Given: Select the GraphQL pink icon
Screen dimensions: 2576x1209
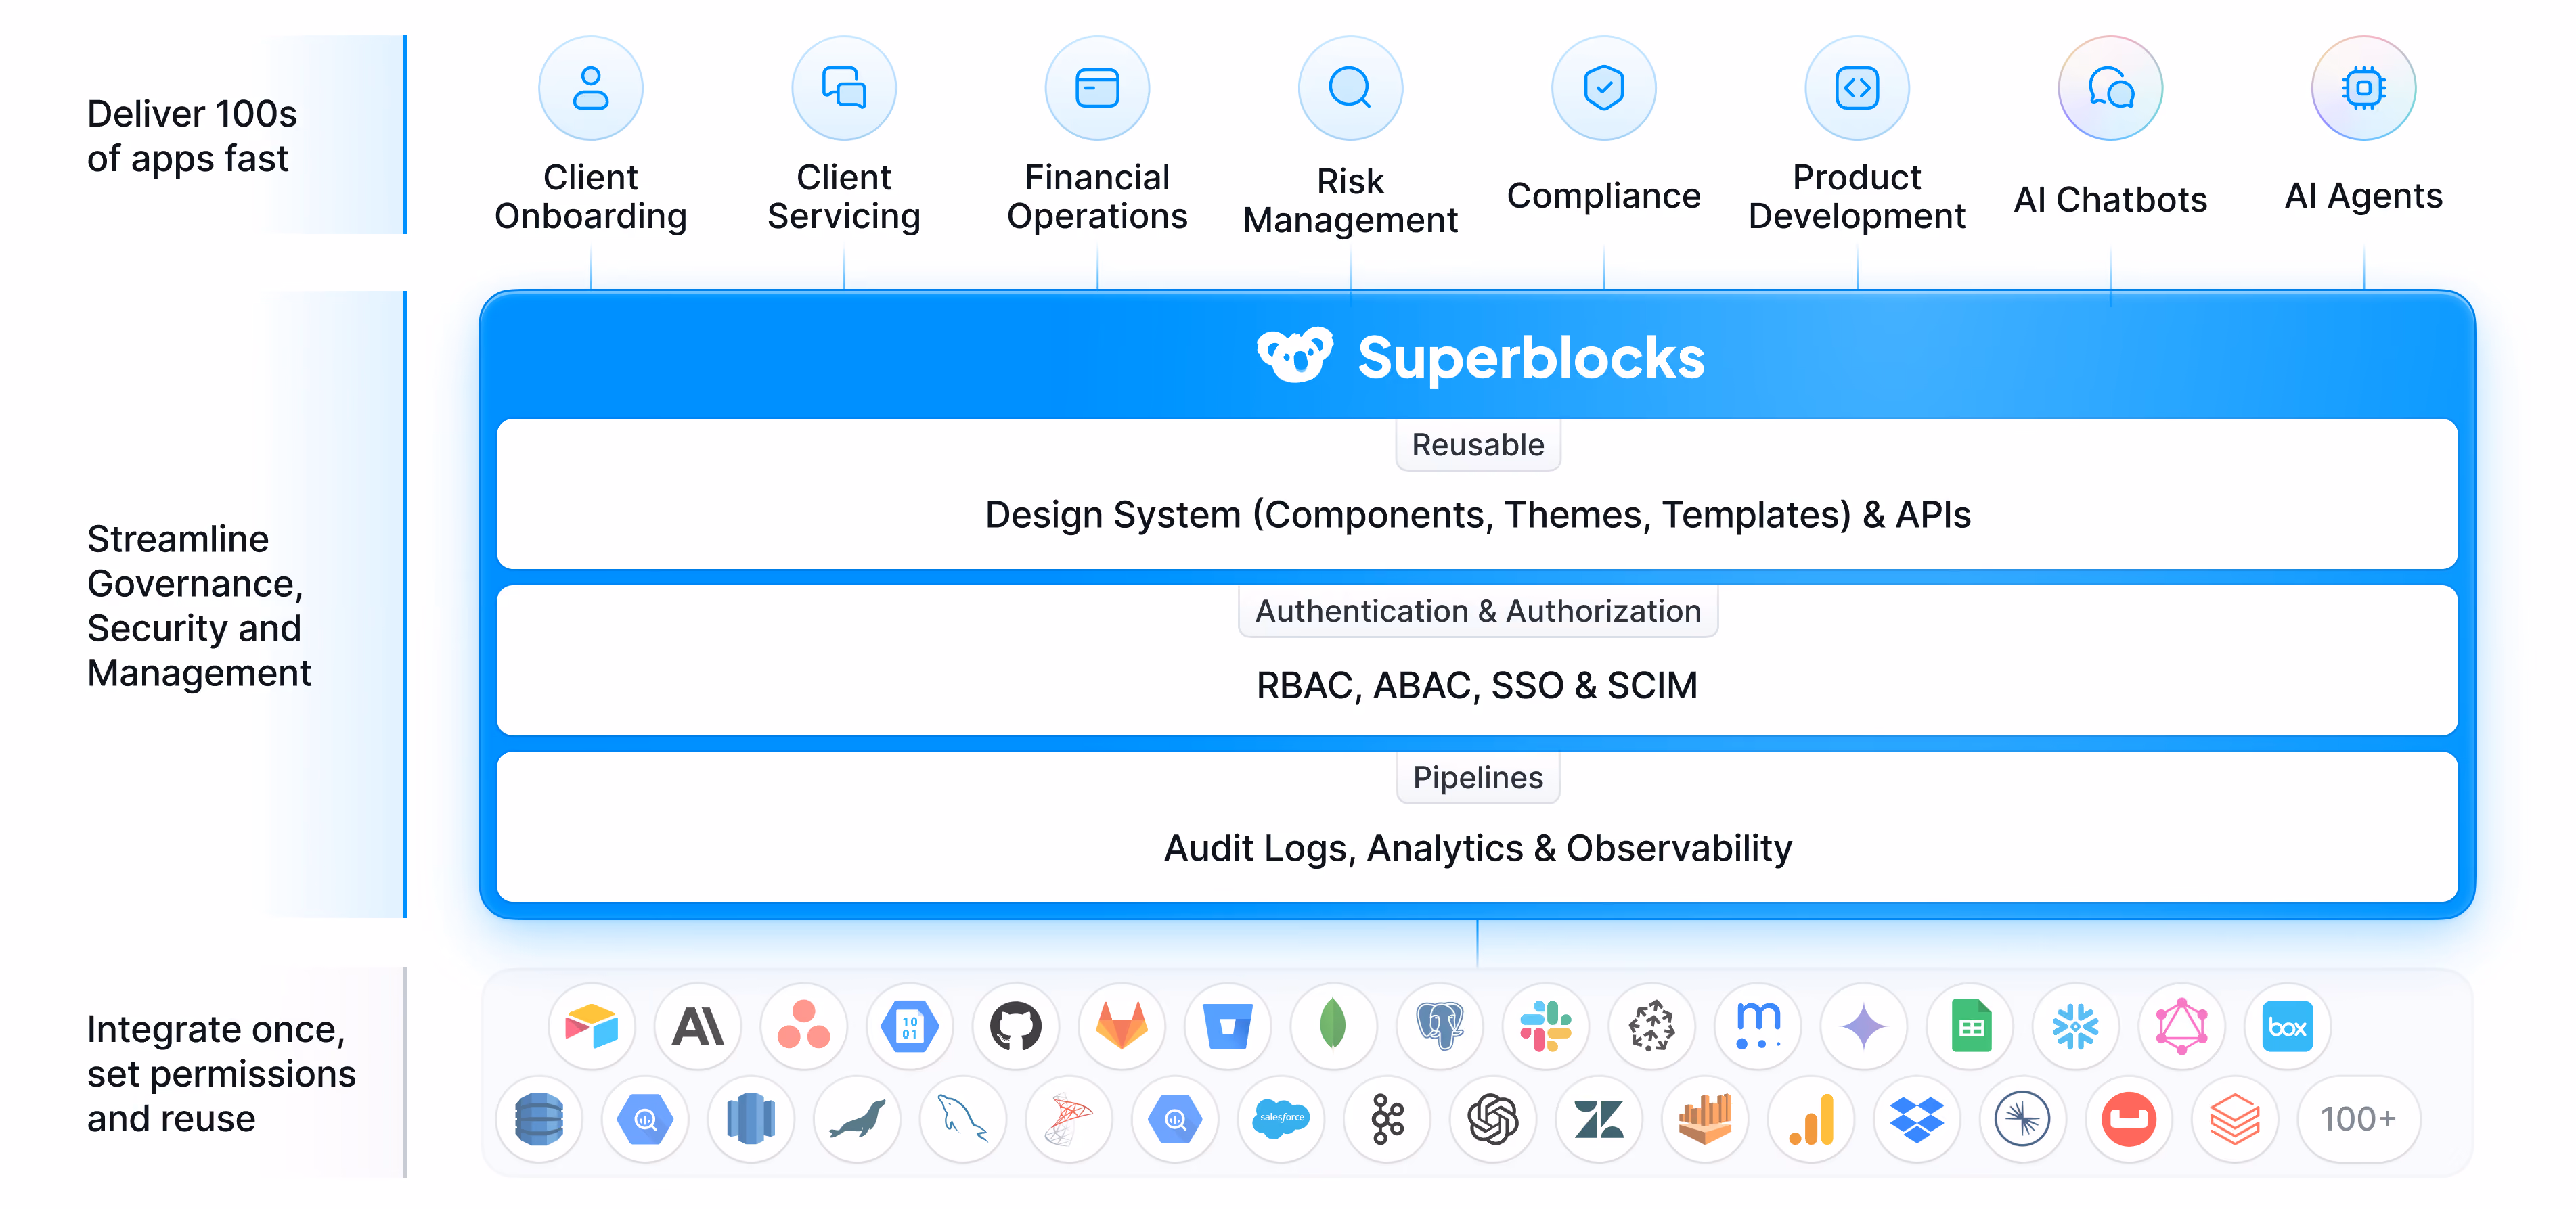Looking at the screenshot, I should pos(2182,1026).
